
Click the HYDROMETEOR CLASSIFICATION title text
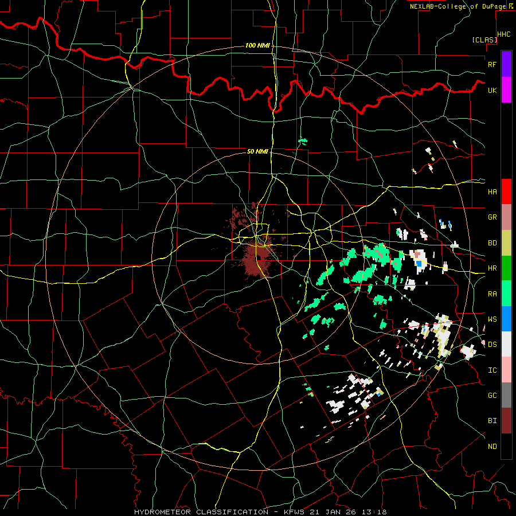point(201,512)
